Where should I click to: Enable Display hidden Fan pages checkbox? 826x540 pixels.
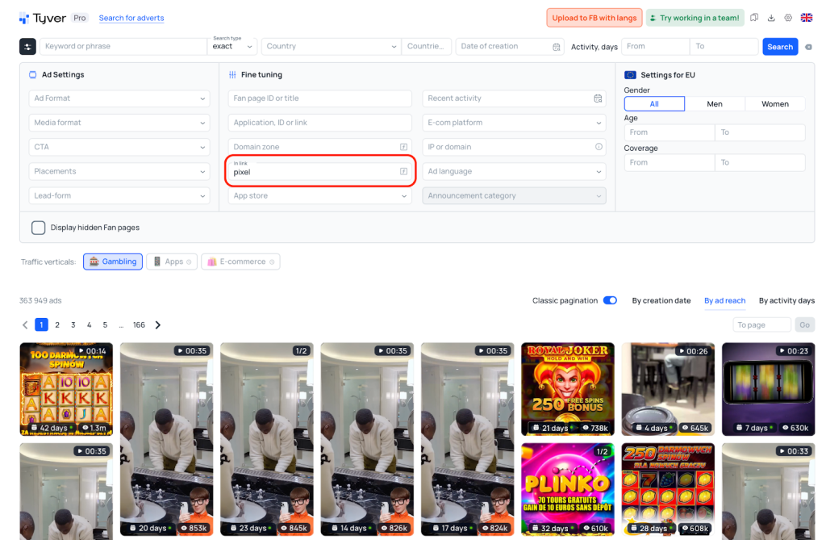click(38, 228)
